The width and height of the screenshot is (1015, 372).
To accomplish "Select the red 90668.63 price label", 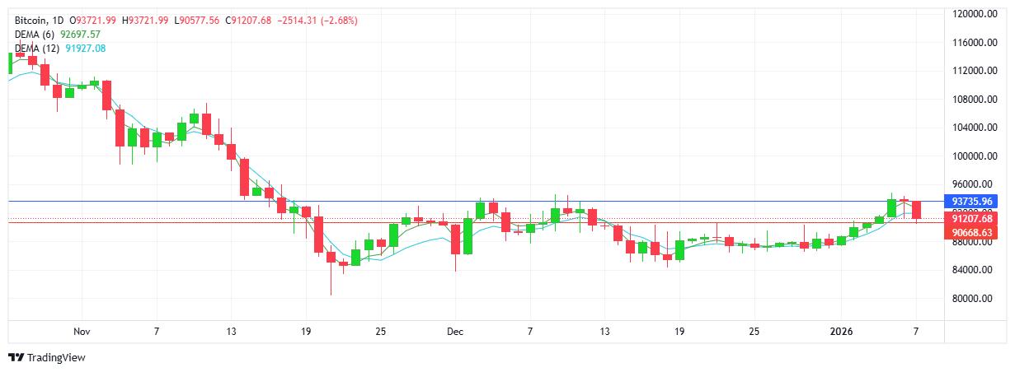I will pyautogui.click(x=973, y=233).
